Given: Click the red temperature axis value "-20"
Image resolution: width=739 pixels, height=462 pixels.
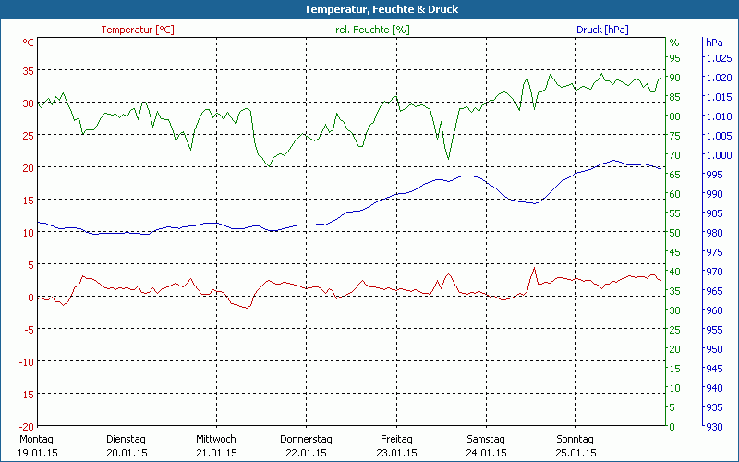Looking at the screenshot, I should [x=27, y=427].
